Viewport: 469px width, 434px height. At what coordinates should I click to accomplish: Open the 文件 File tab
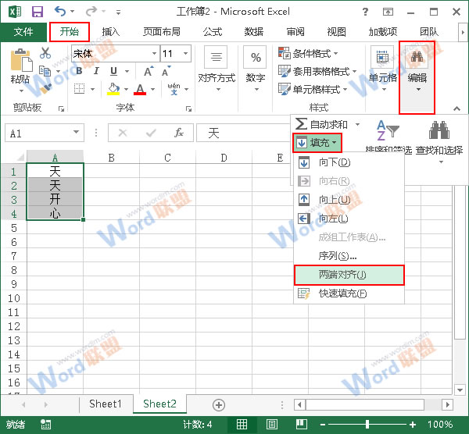tap(23, 32)
